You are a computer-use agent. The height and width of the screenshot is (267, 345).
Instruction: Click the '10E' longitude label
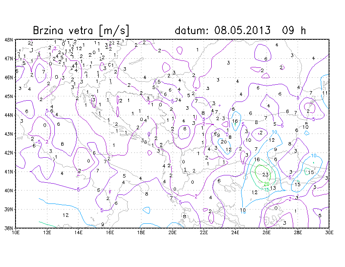(16, 232)
